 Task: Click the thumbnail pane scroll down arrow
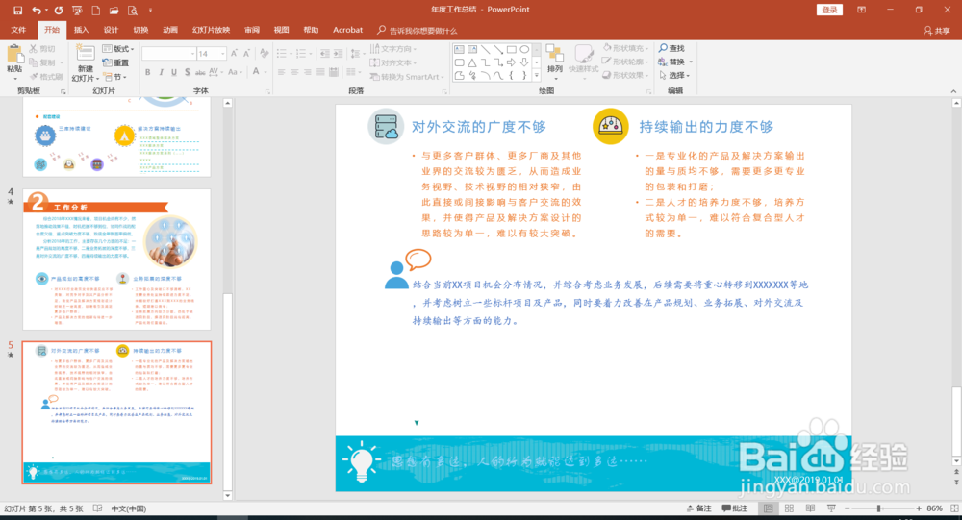(228, 495)
